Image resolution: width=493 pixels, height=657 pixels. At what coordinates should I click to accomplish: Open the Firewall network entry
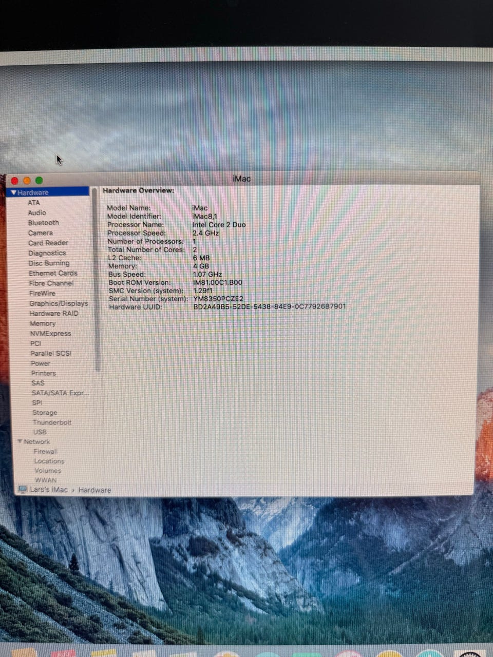point(46,451)
